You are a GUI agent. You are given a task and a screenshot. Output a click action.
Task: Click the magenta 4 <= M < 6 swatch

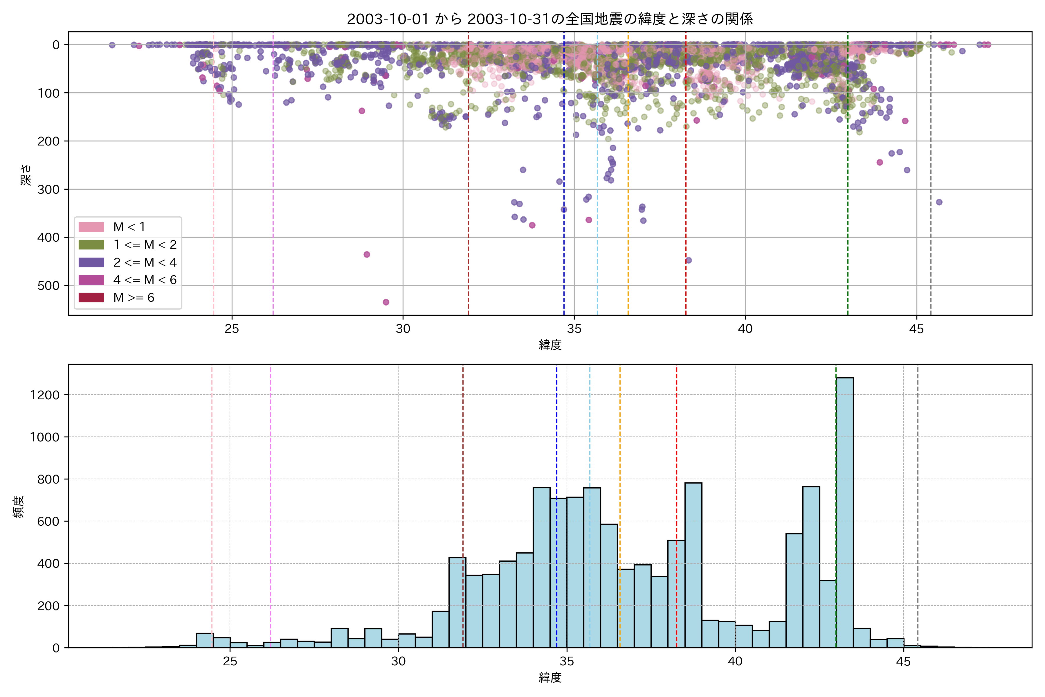(x=91, y=280)
